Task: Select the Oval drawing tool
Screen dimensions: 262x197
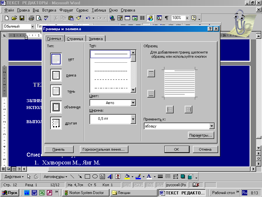Action: click(95, 177)
